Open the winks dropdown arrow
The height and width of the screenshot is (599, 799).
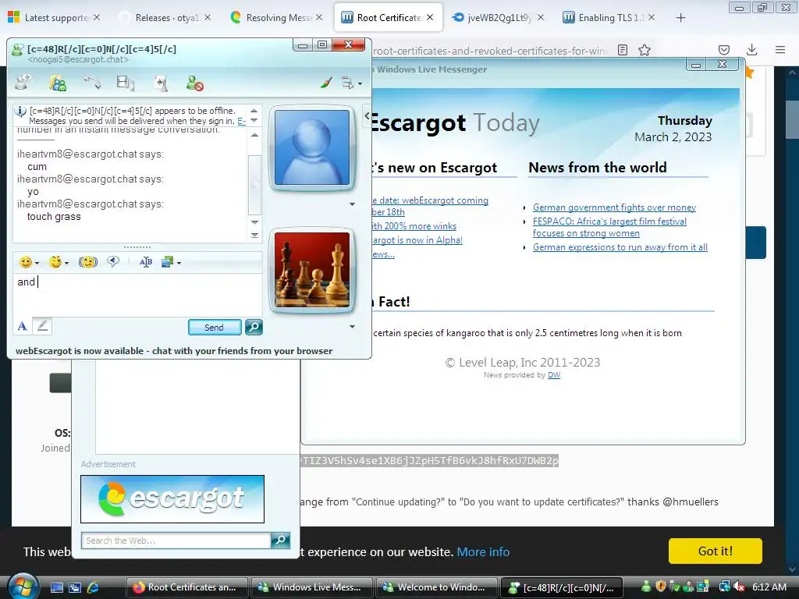click(67, 264)
